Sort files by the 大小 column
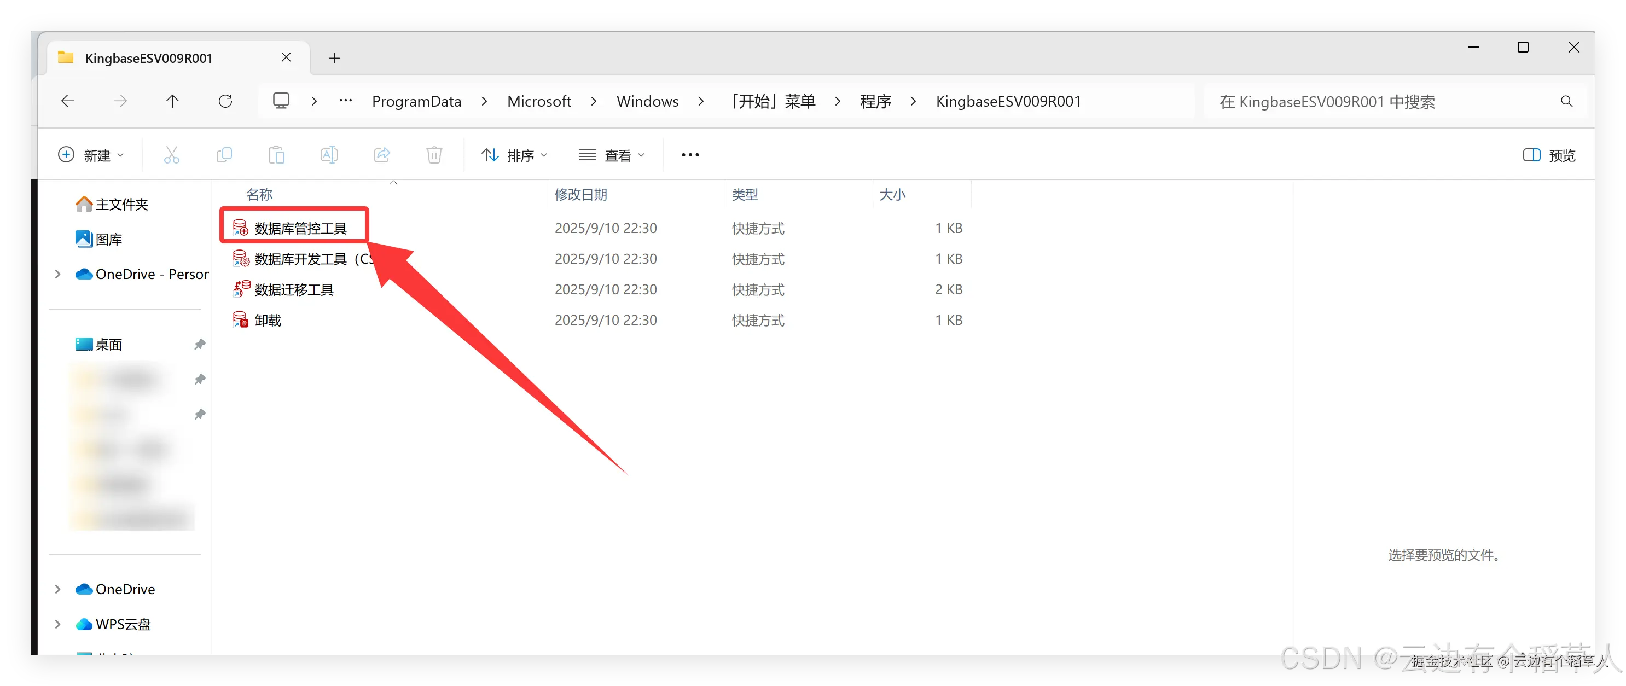The width and height of the screenshot is (1626, 686). click(892, 194)
